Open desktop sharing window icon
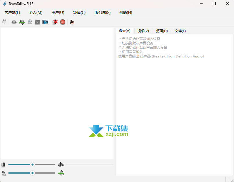This screenshot has height=182, width=234. 37,22
